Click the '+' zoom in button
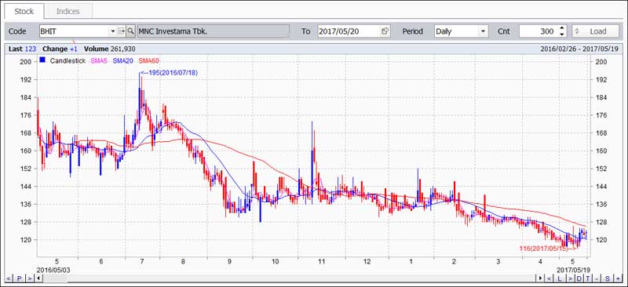The height and width of the screenshot is (287, 628). coord(618,278)
